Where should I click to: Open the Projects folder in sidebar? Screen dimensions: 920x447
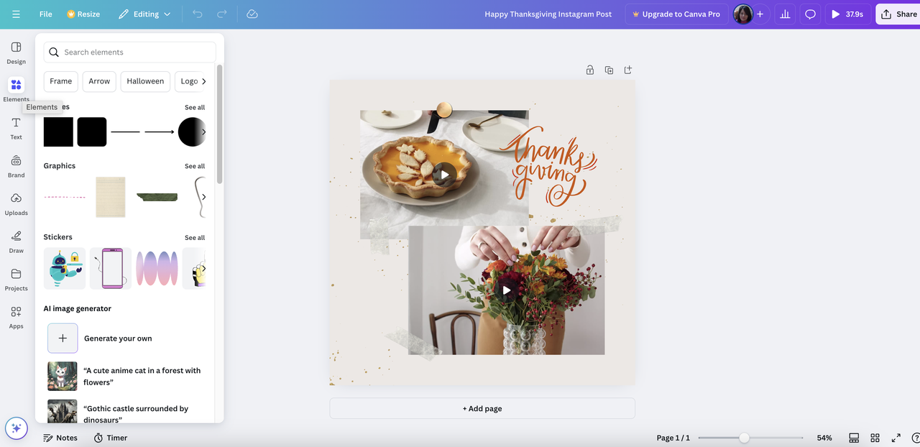point(16,279)
